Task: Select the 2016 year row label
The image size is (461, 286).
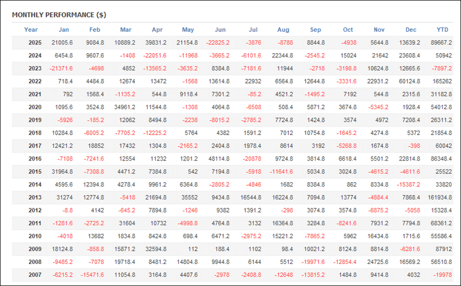Action: click(x=35, y=159)
